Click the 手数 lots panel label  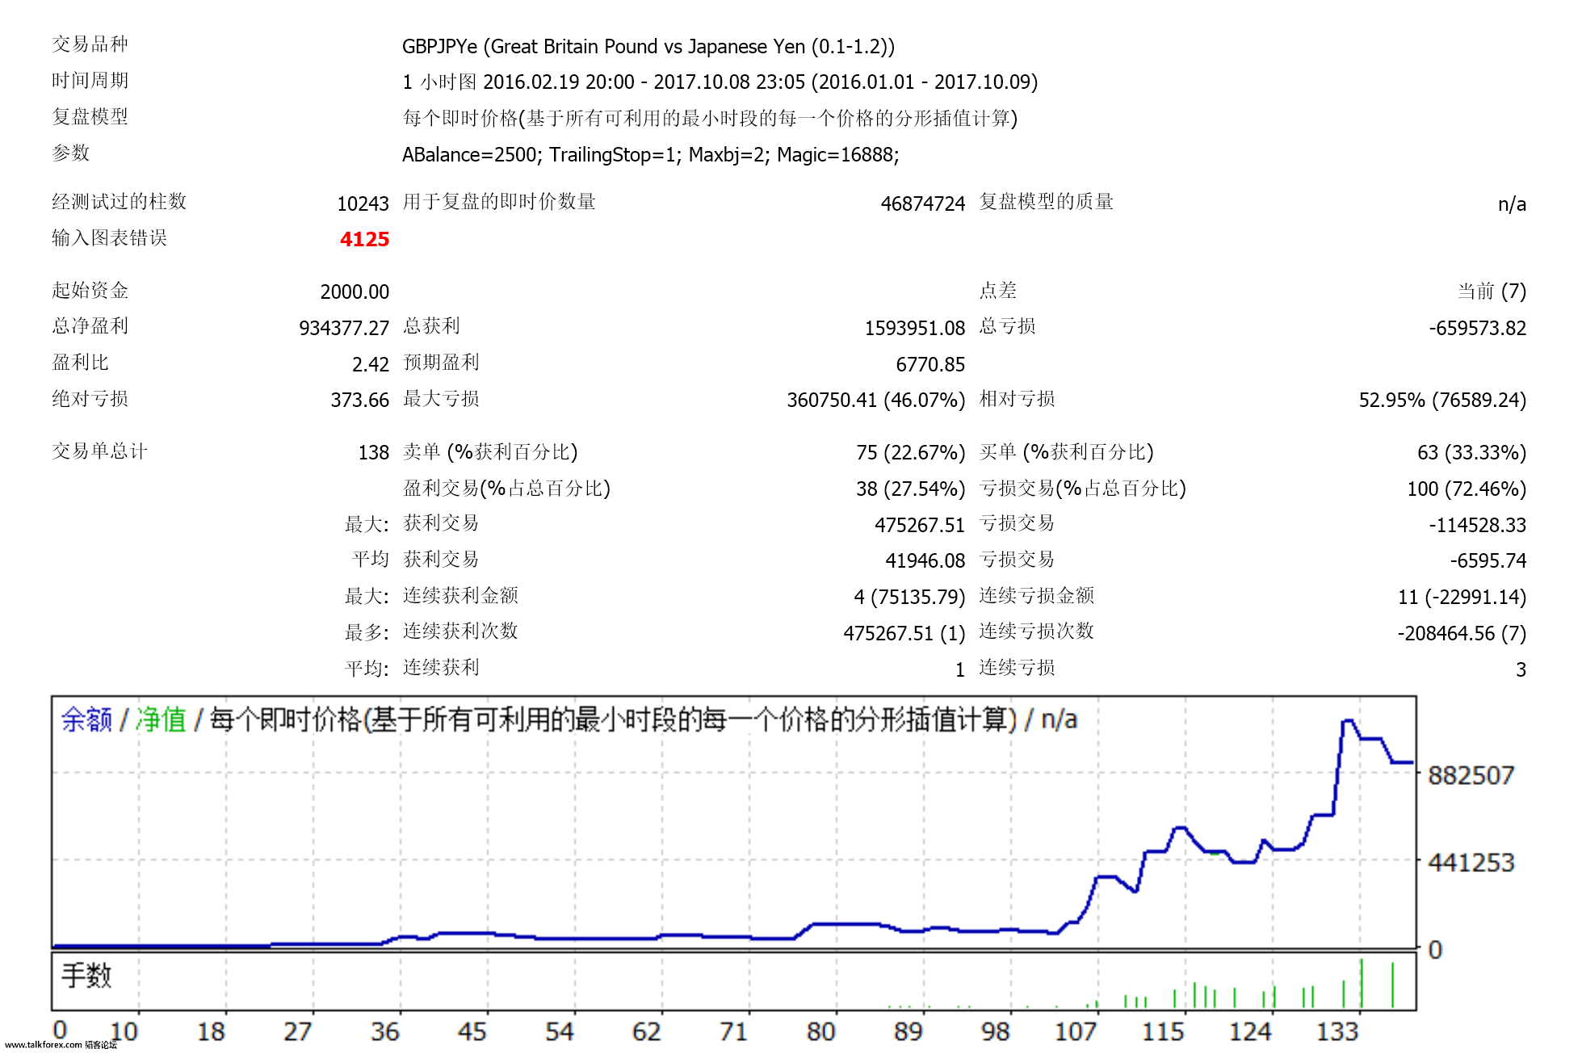[86, 975]
